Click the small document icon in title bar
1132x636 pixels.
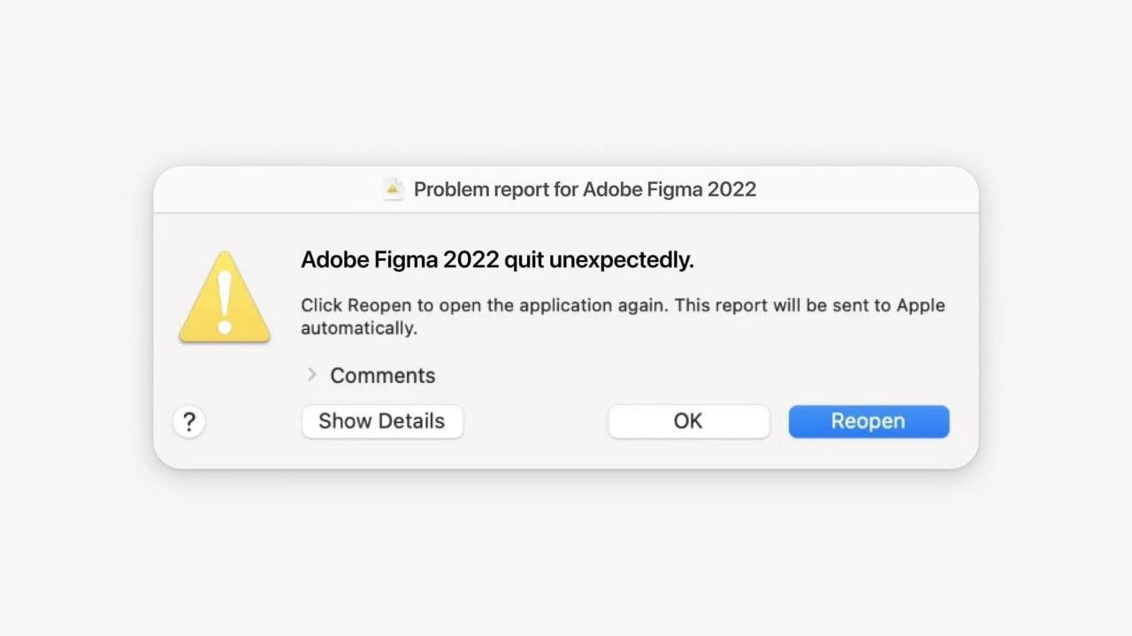pyautogui.click(x=393, y=188)
